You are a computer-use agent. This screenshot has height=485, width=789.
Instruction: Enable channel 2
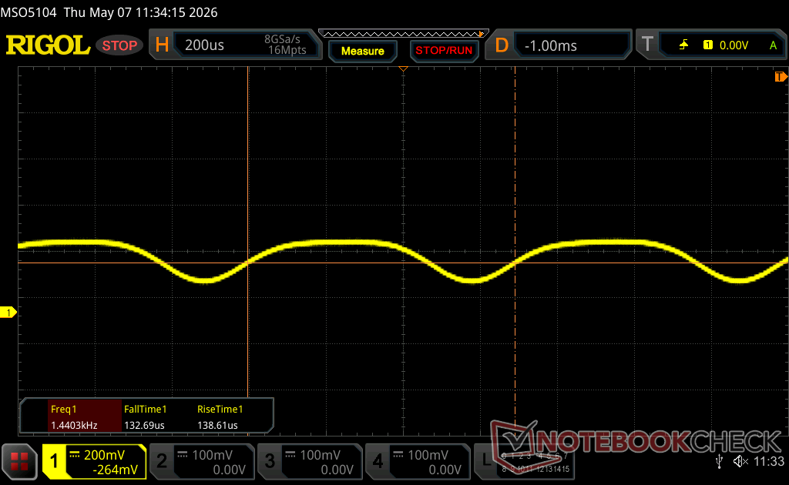click(x=203, y=461)
